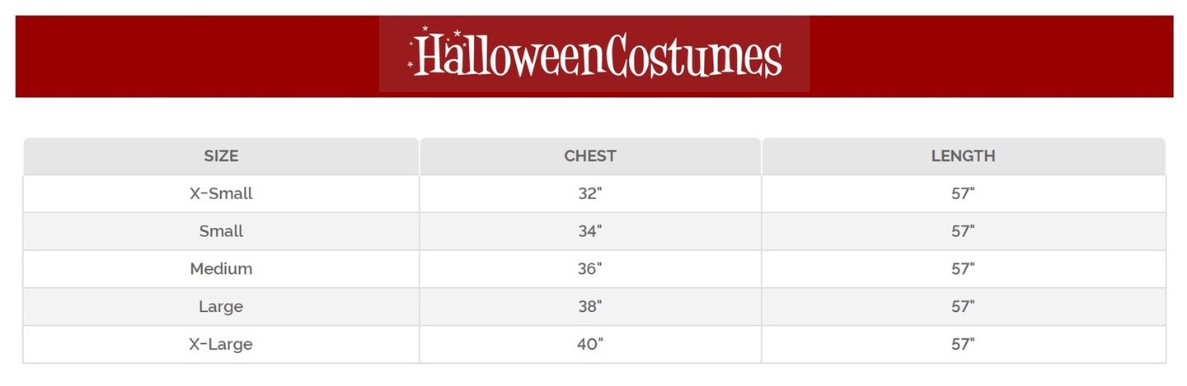
Task: Click the 34" chest measurement
Action: click(x=590, y=231)
